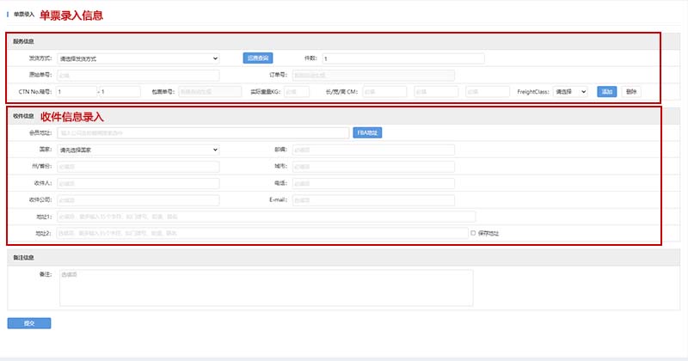
Task: Click the 原始单号 input field
Action: (138, 75)
